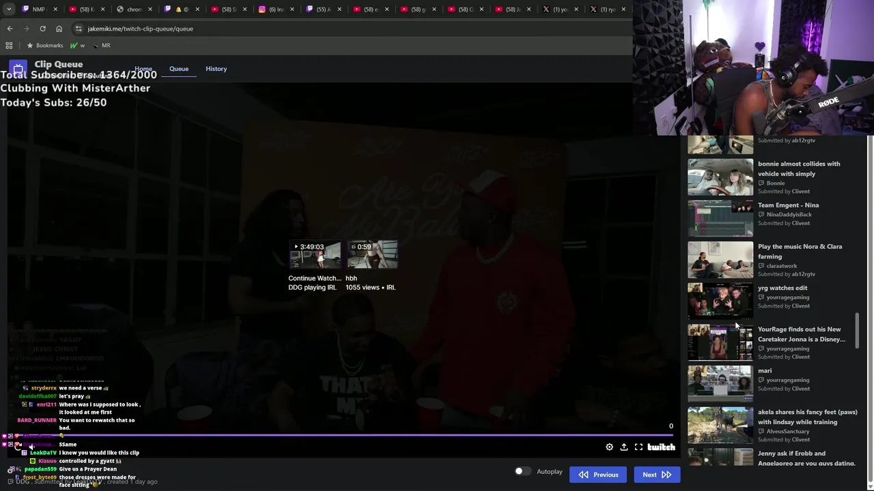
Task: Click the Twitch logo in the player
Action: (661, 447)
